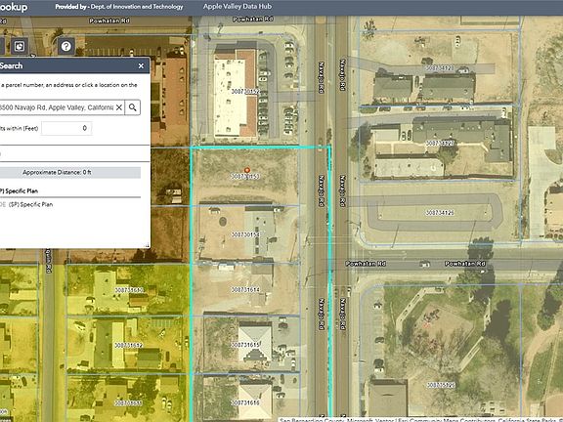Click the results within Feet number field
563x422 pixels.
pyautogui.click(x=66, y=128)
